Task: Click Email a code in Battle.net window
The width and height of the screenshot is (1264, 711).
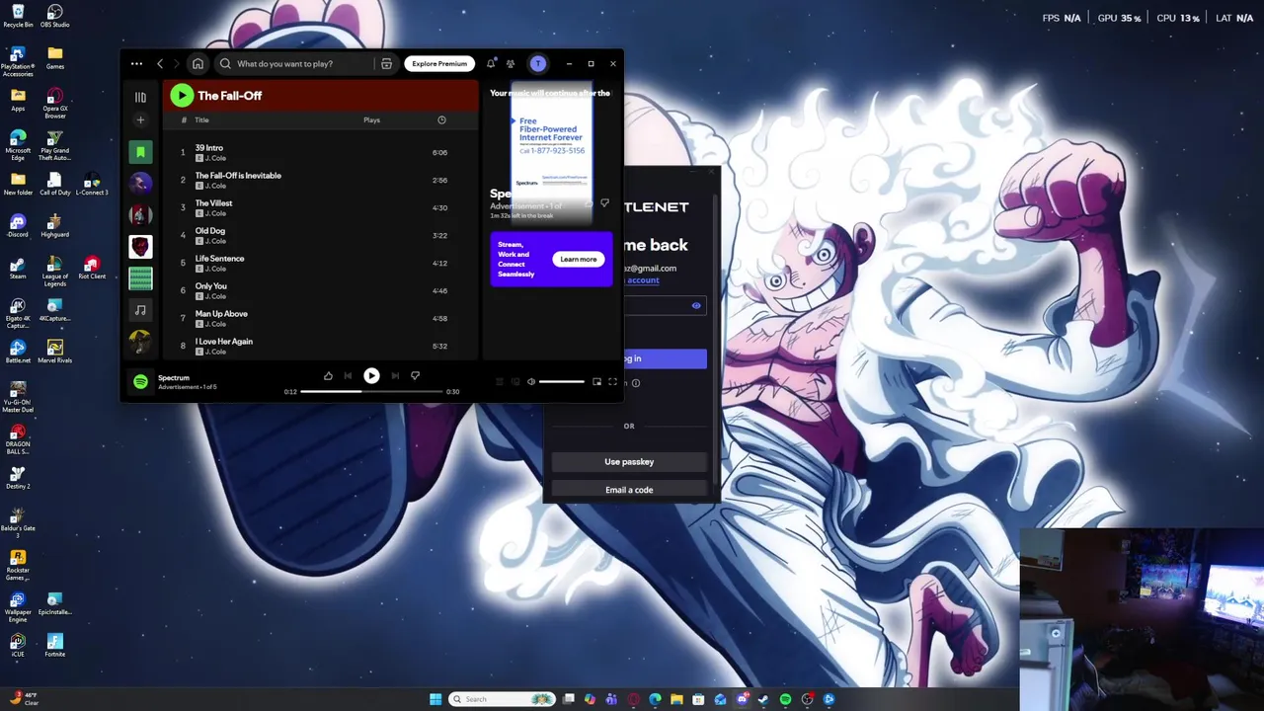Action: (x=629, y=489)
